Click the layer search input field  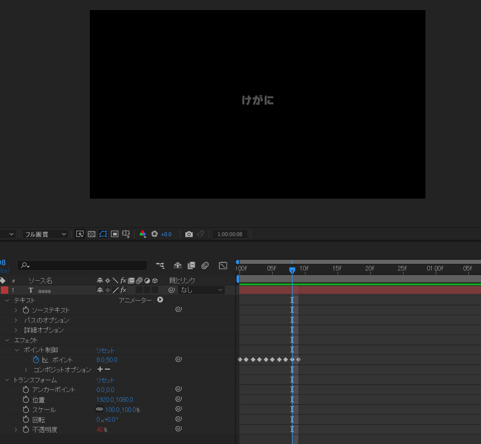point(82,265)
